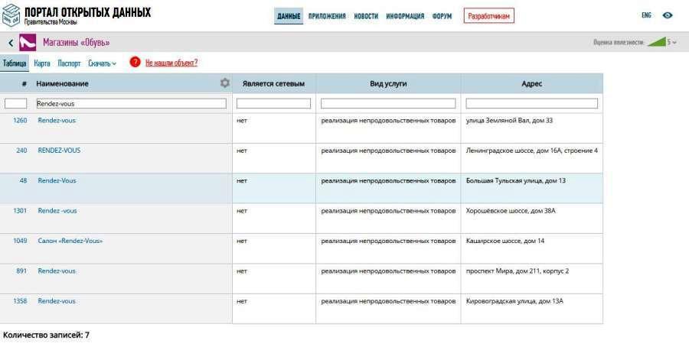Sort by the Является сетевым column header

pos(273,83)
